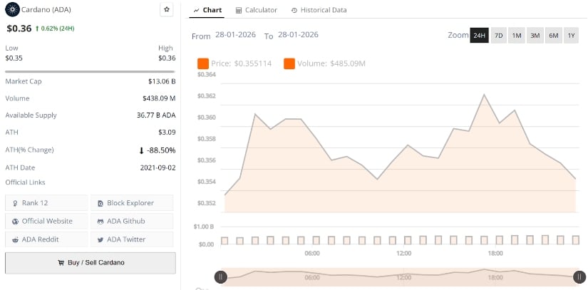Toggle the Volume series legend swatch
588x290 pixels.
coord(289,63)
